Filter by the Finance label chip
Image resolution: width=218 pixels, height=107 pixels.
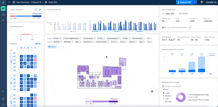tap(133, 42)
